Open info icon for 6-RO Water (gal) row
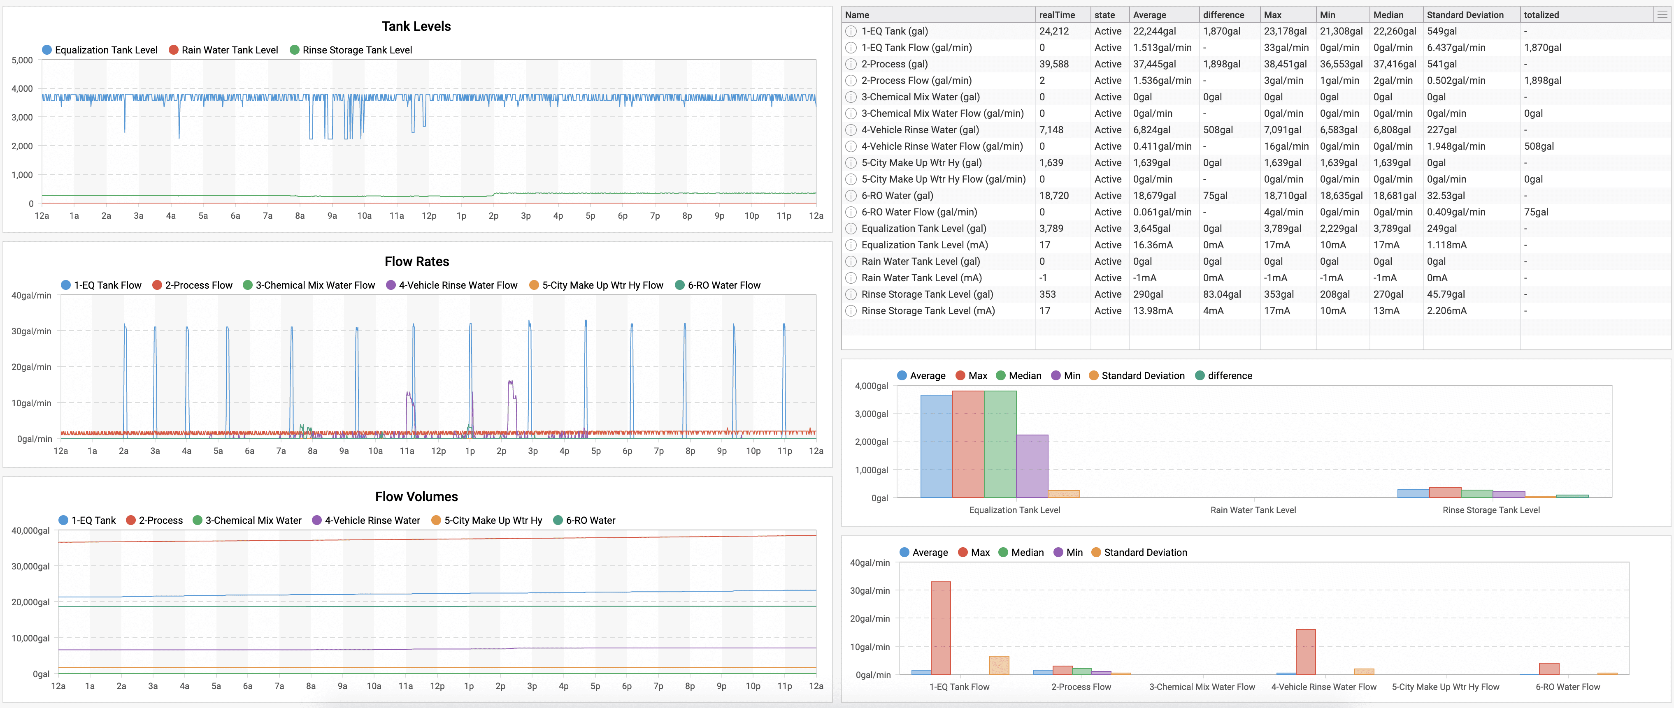 [x=851, y=196]
